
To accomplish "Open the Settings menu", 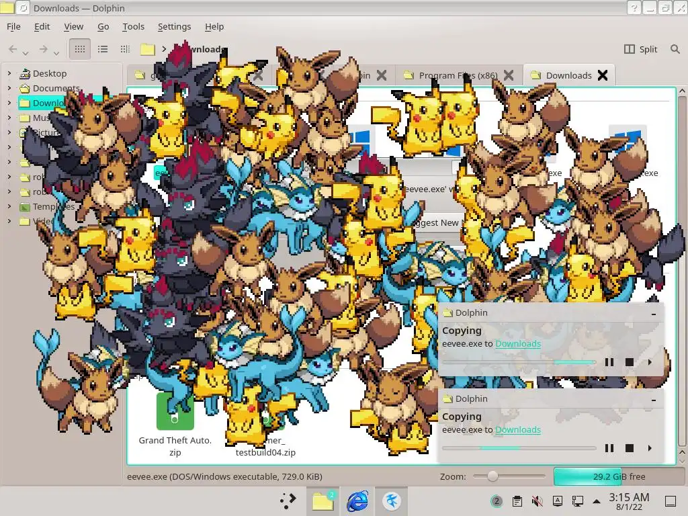I will [x=174, y=26].
